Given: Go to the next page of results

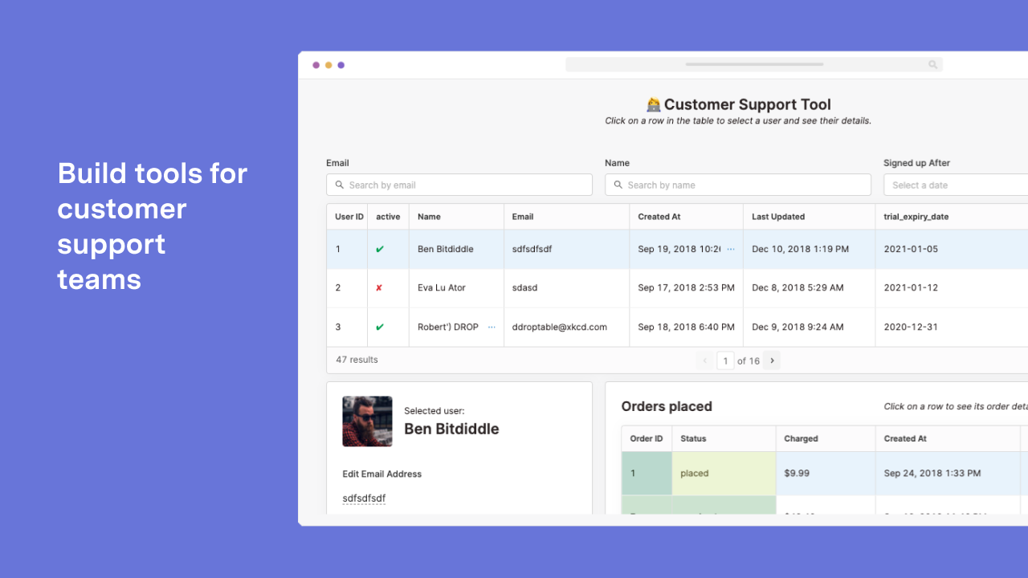Looking at the screenshot, I should [772, 361].
